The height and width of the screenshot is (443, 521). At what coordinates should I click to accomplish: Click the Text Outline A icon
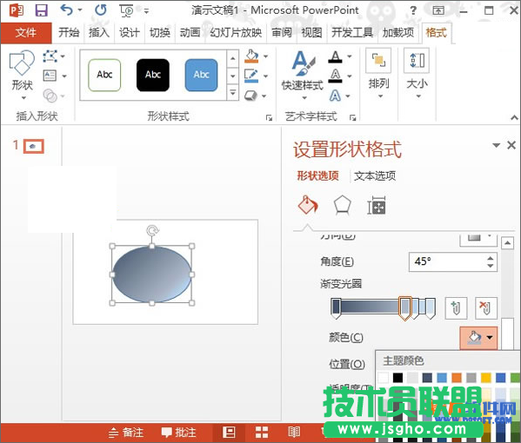(335, 76)
